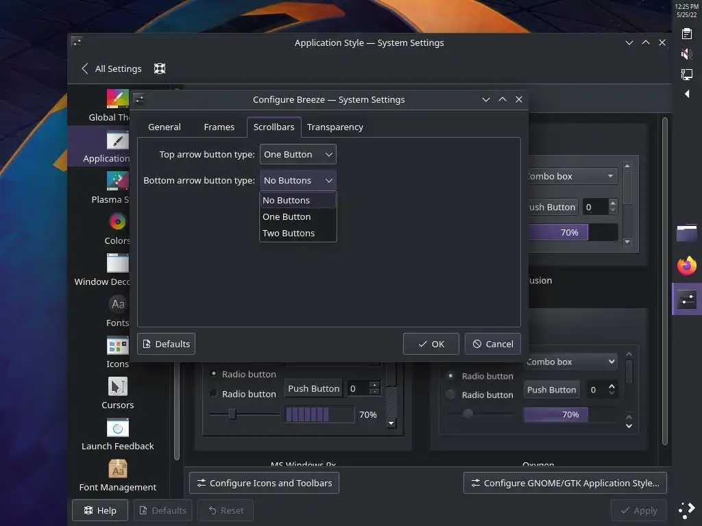Click the 70% progress bar in top preview
The image size is (702, 526).
(573, 233)
